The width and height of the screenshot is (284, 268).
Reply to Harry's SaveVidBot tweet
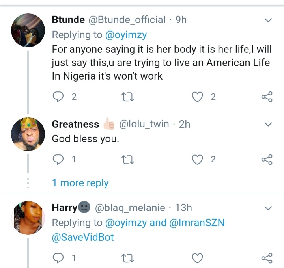tap(58, 258)
